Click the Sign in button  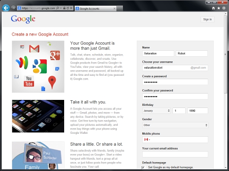point(207,19)
